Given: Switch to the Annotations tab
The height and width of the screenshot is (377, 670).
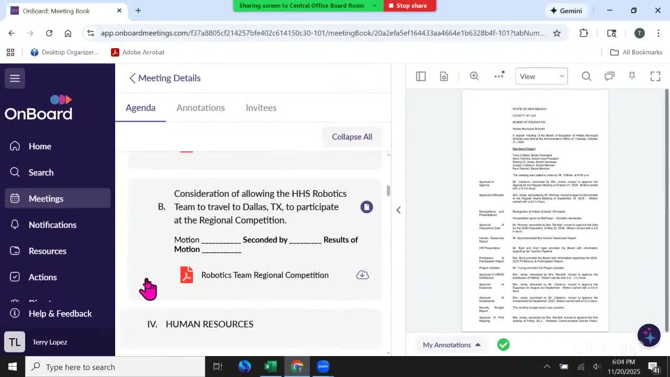Looking at the screenshot, I should [200, 108].
